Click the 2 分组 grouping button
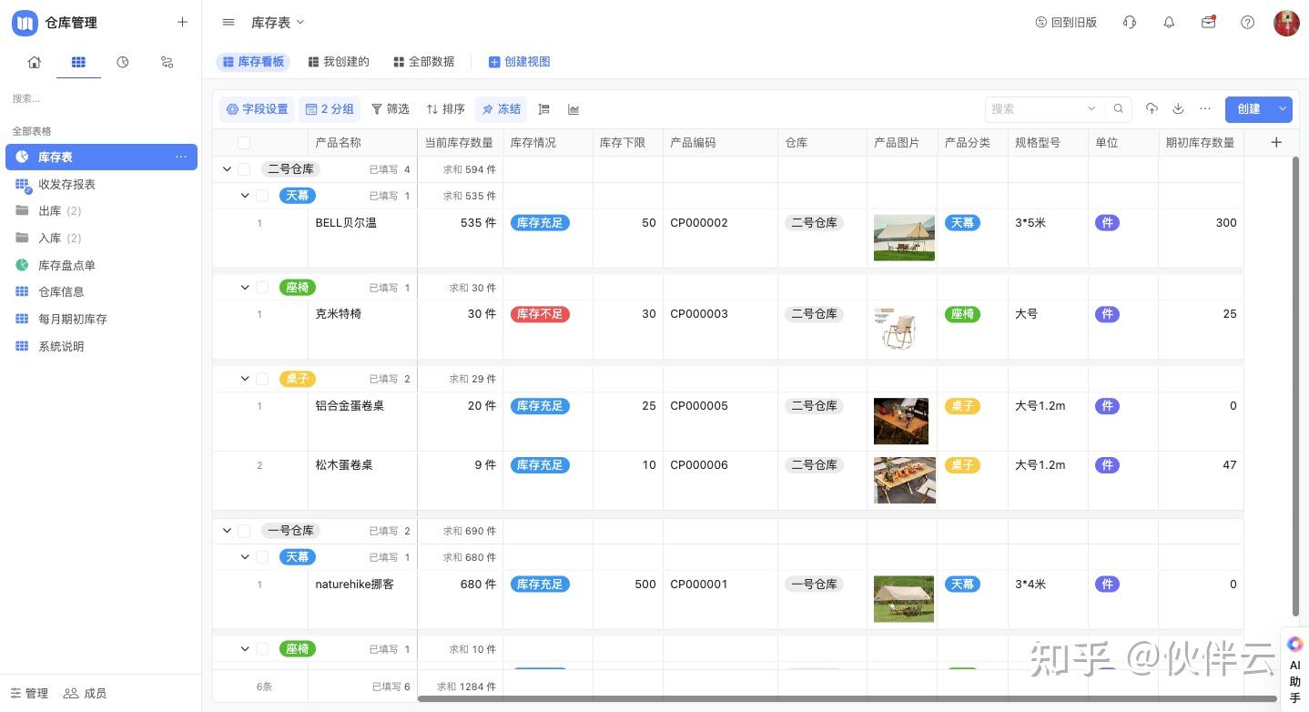The height and width of the screenshot is (712, 1309). point(330,109)
